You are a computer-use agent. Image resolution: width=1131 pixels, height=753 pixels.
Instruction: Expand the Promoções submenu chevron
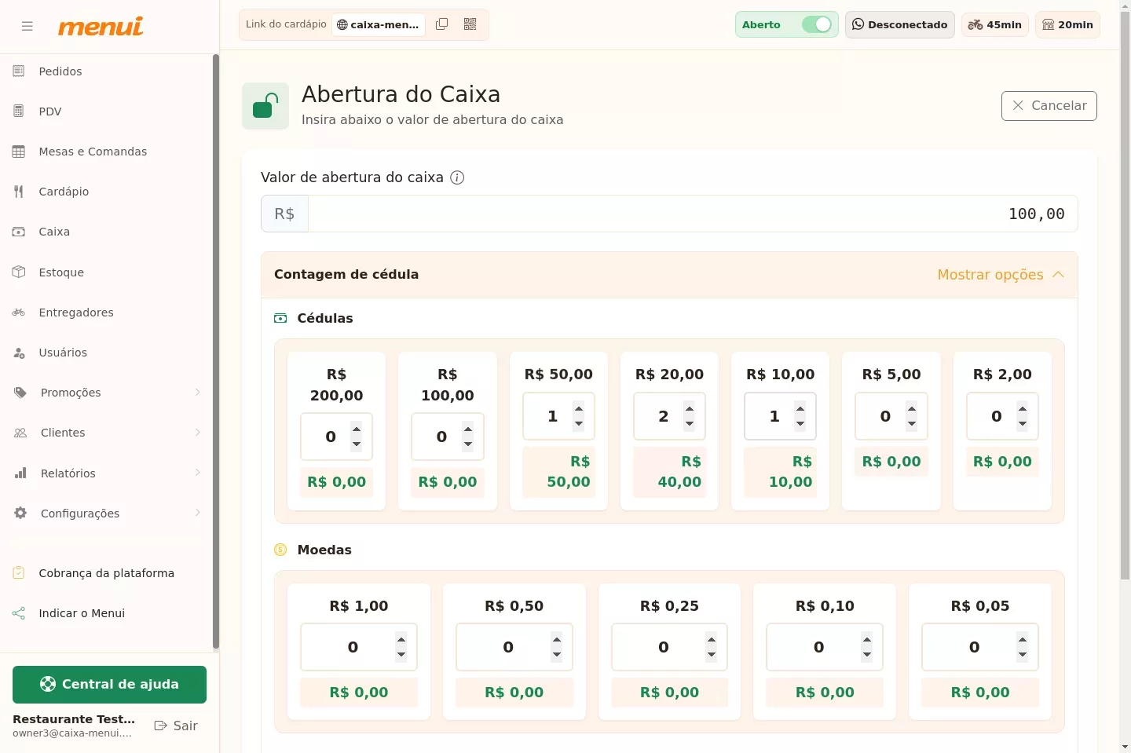pos(198,393)
